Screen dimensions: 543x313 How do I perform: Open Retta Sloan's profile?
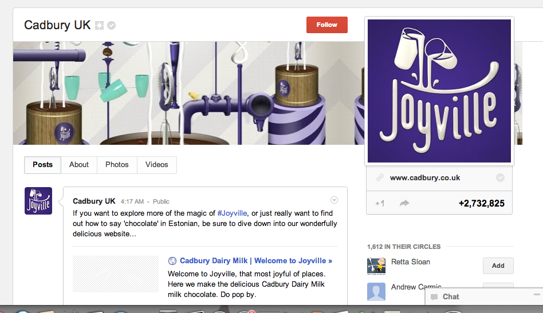tap(410, 262)
